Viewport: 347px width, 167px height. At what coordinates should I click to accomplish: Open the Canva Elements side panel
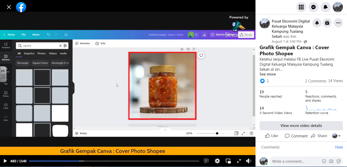coord(6,58)
